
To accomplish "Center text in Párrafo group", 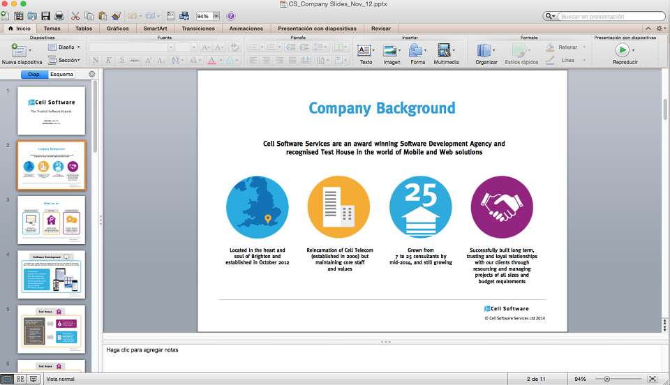I will [266, 60].
